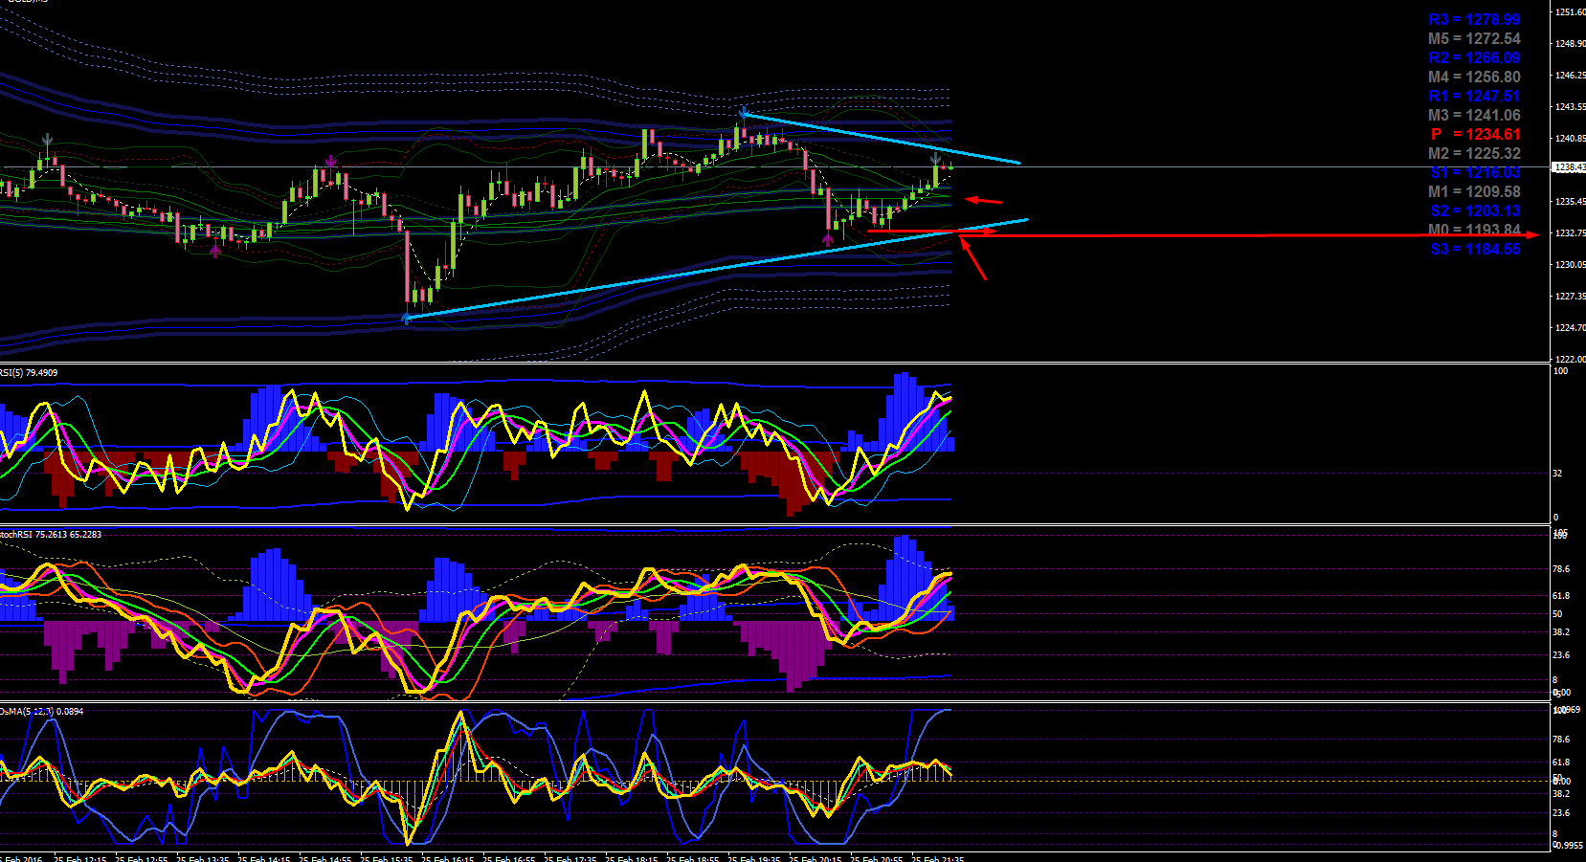
Task: Click the 1248.90 price axis value
Action: (x=1571, y=44)
